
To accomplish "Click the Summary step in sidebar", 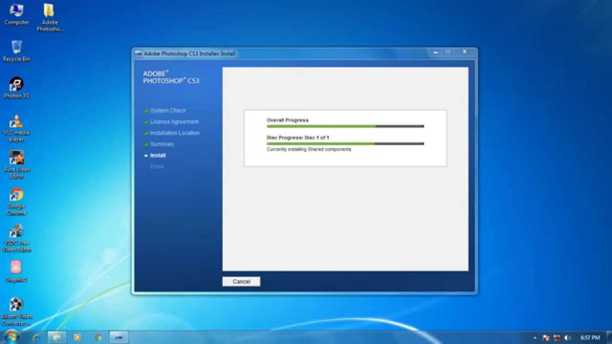I will click(162, 144).
